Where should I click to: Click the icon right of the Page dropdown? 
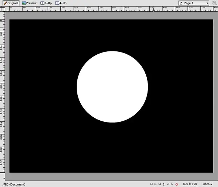click(x=214, y=3)
